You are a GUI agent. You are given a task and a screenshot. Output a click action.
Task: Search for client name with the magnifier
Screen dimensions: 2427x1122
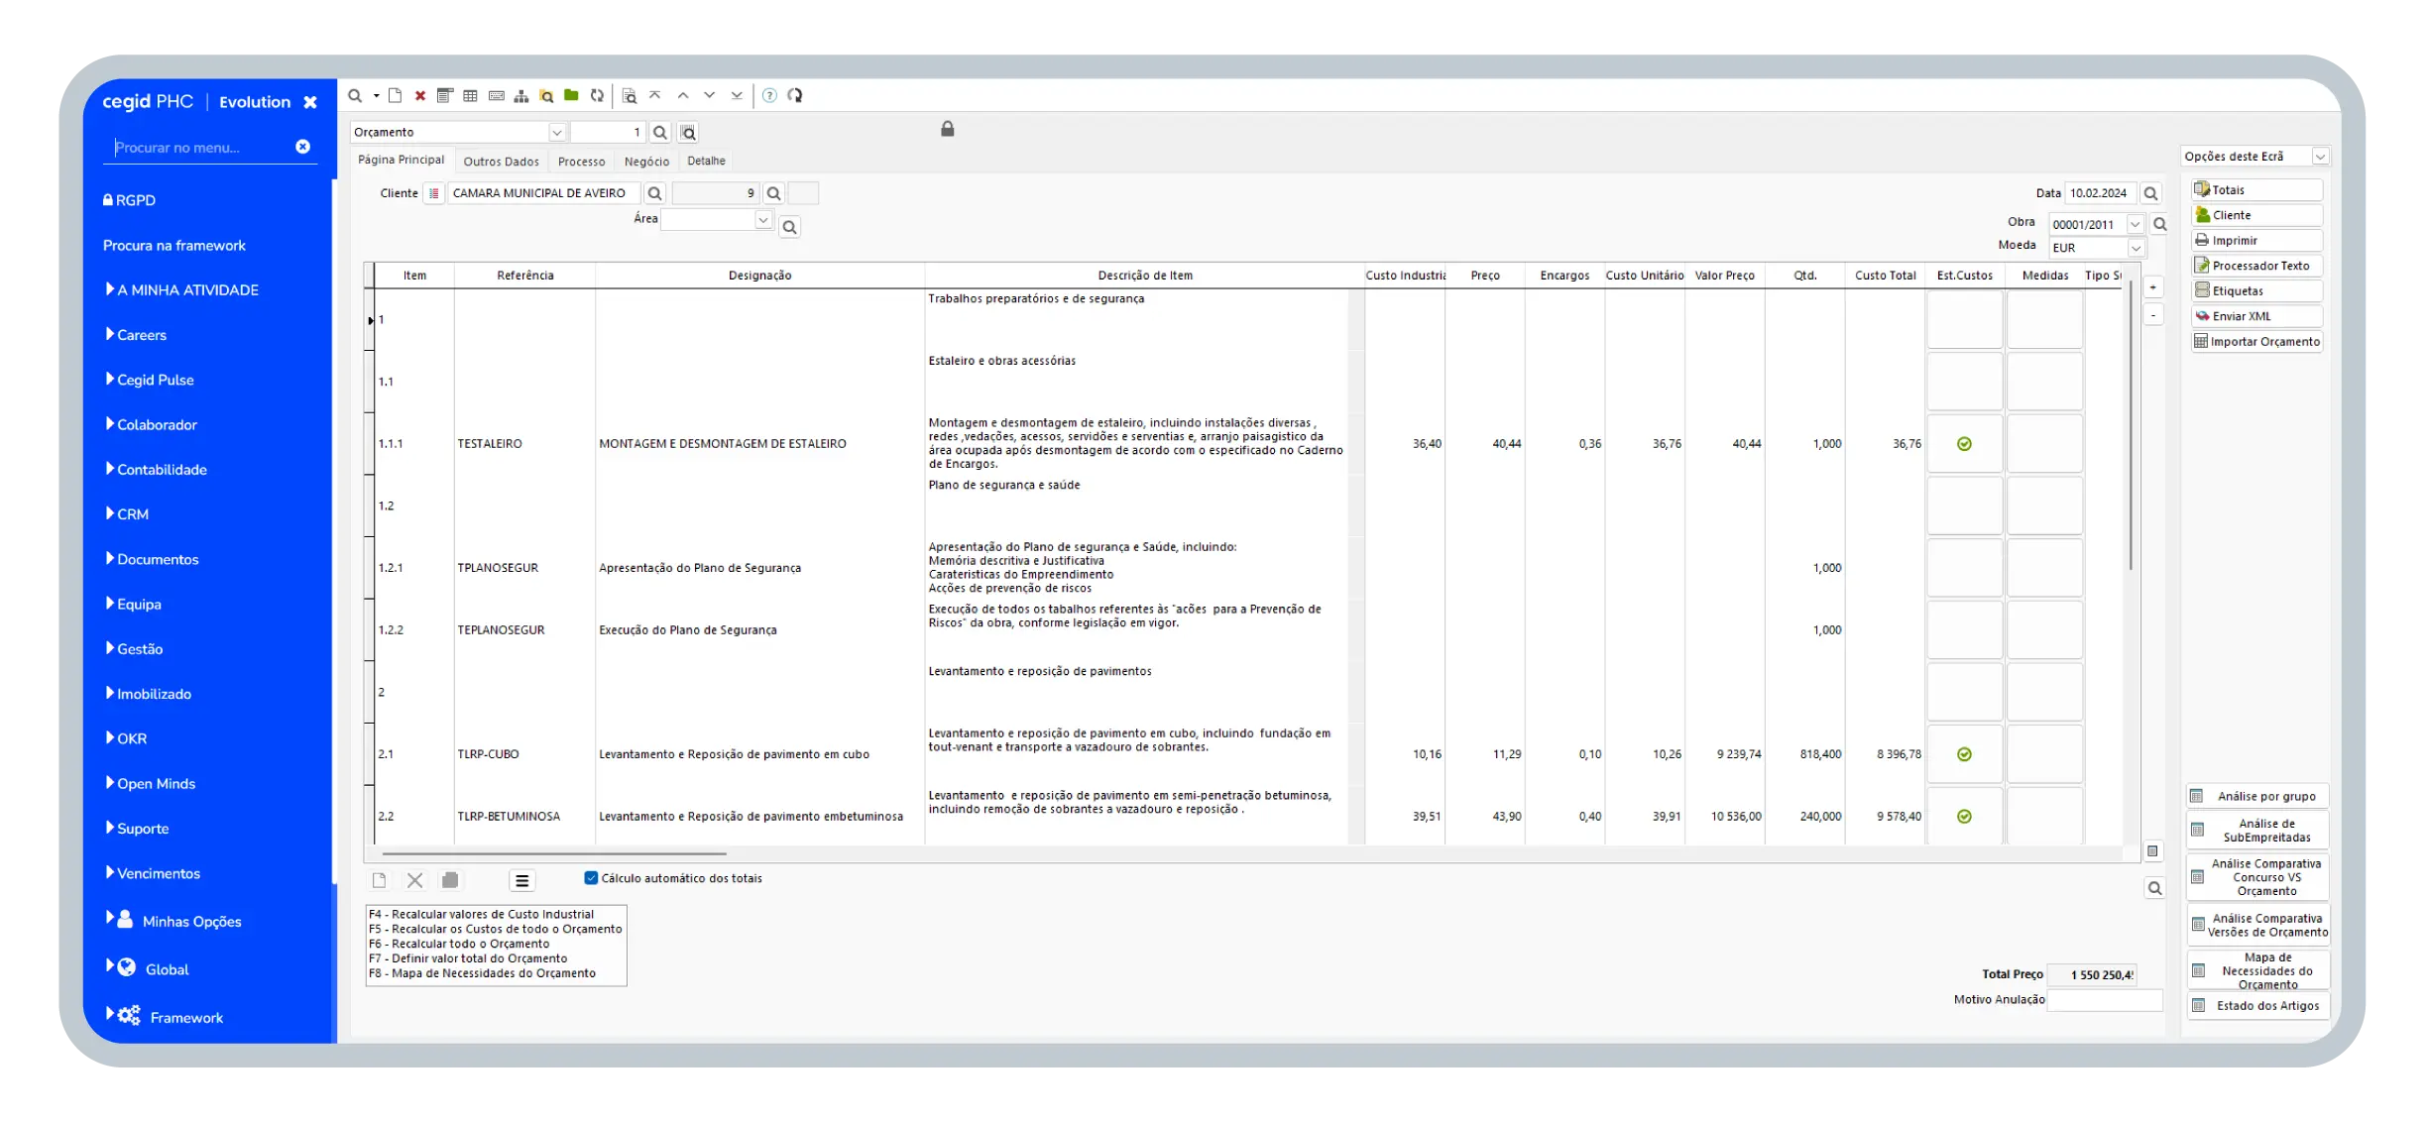click(654, 193)
